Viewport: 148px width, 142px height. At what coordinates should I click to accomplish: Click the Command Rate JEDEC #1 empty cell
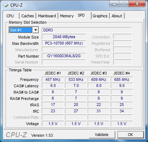click(x=53, y=117)
